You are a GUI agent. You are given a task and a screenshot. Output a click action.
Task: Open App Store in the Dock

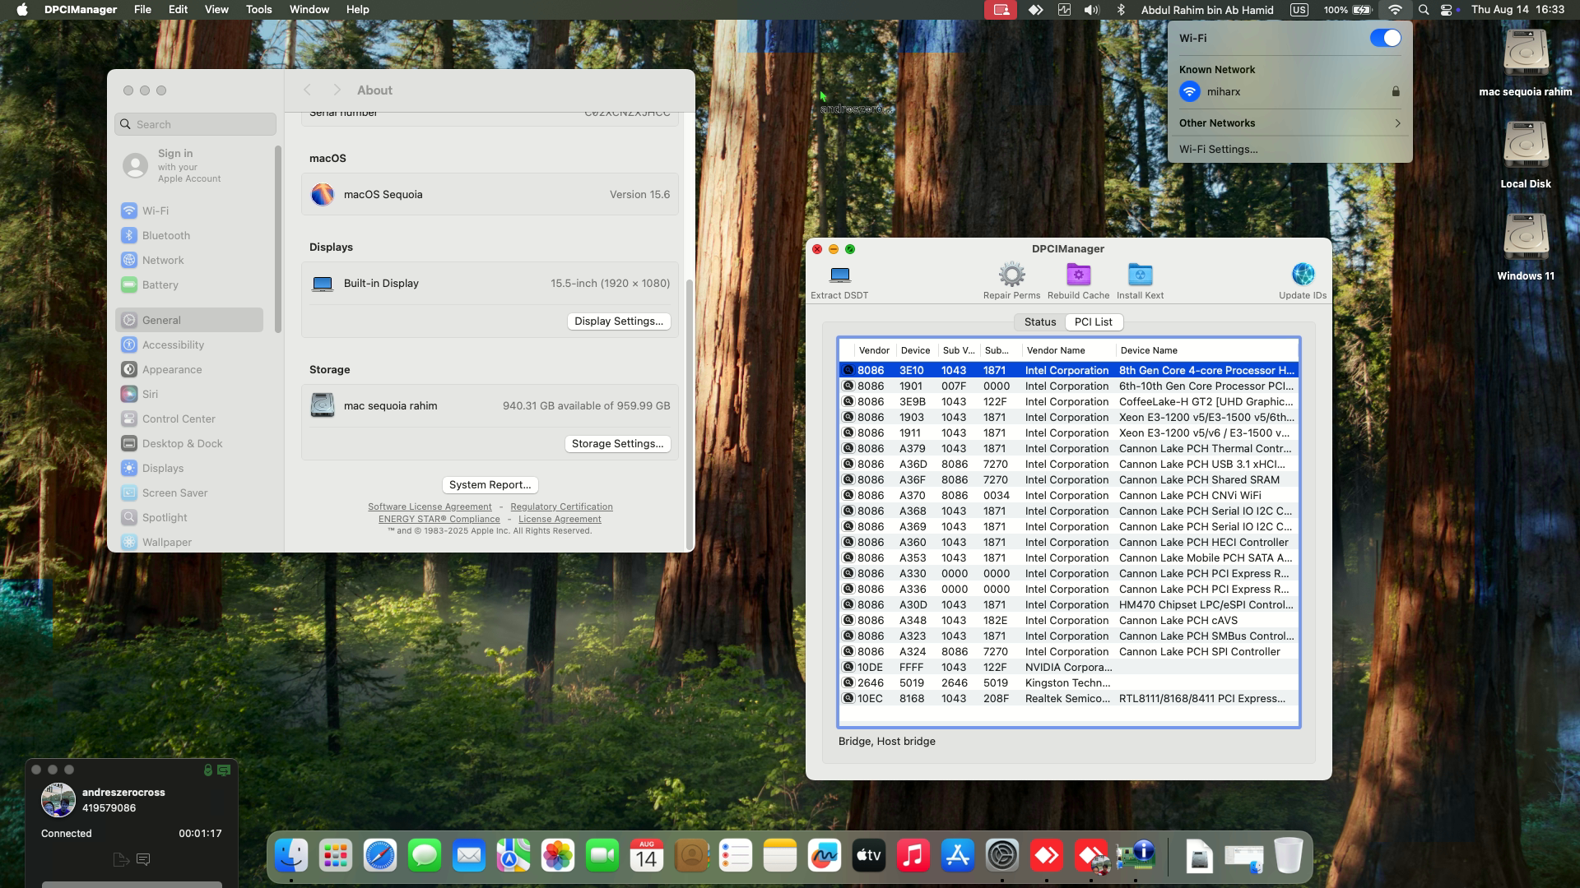coord(958,856)
